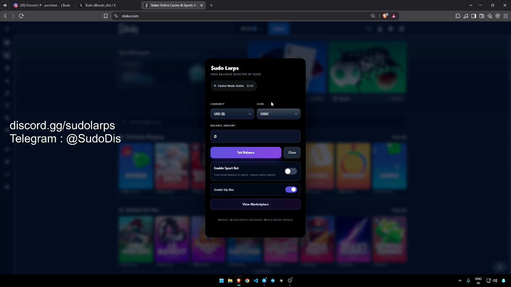Open OBS Studio from the taskbar
Screen dimensions: 511x287
point(290,281)
